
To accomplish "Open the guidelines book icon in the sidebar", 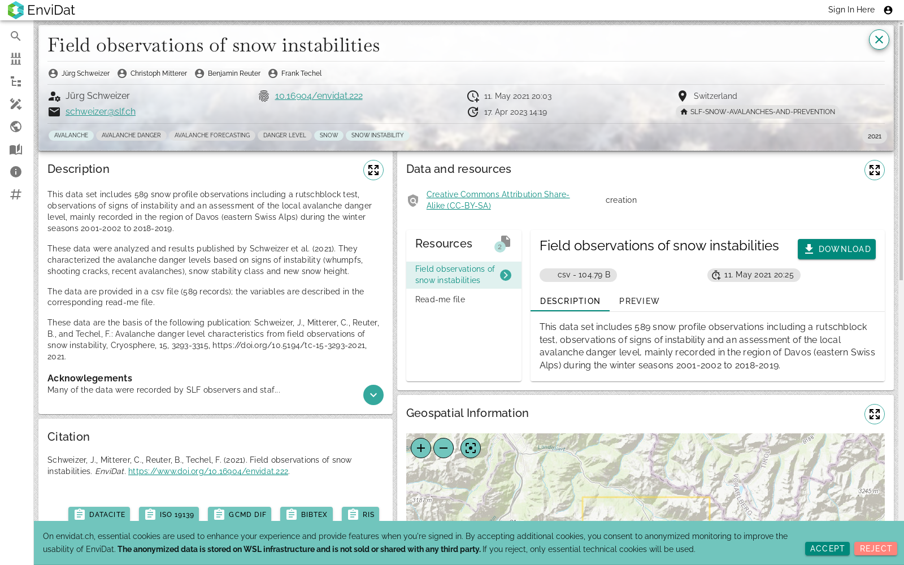I will 16,149.
